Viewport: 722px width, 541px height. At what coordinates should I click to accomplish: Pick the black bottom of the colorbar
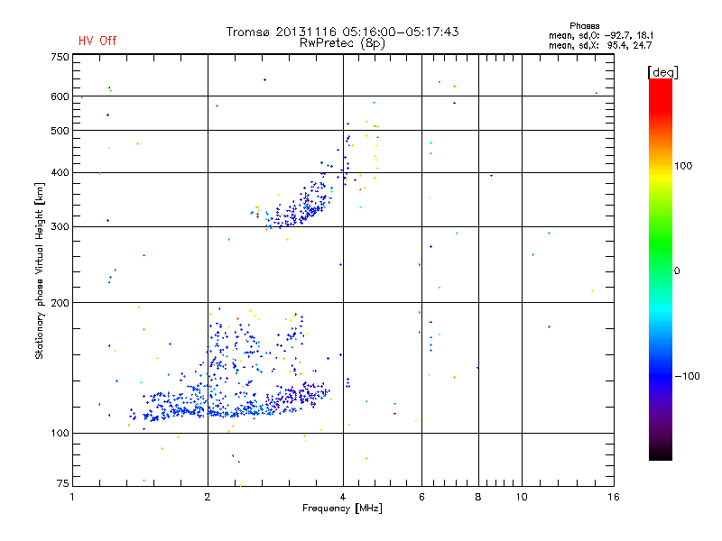661,455
